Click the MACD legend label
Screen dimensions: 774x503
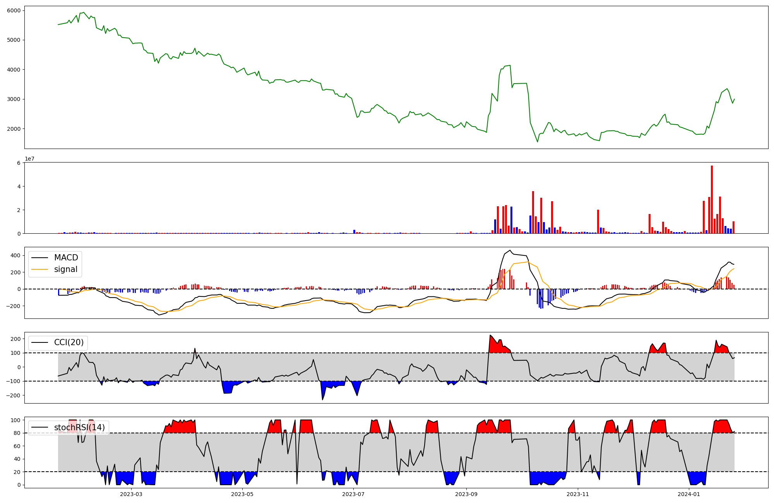[x=66, y=258]
